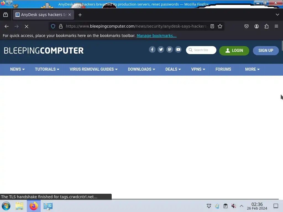Image resolution: width=283 pixels, height=212 pixels.
Task: Click the SIGN UP button
Action: click(266, 51)
